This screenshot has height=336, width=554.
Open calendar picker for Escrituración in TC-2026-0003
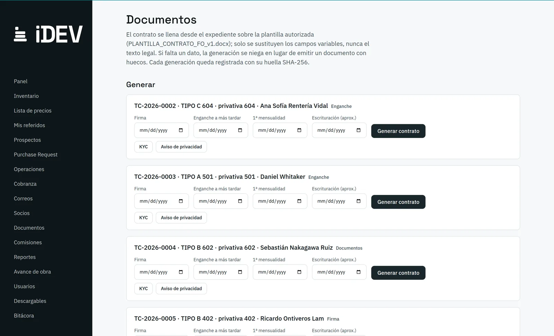tap(358, 201)
